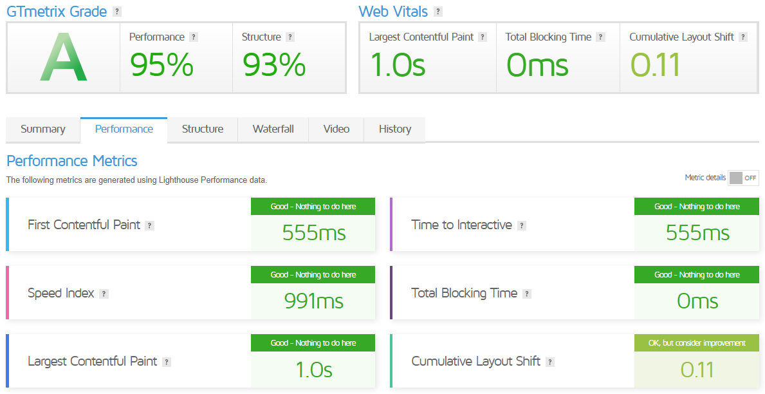Image resolution: width=765 pixels, height=394 pixels.
Task: Click the 0.11 value in Web Vitals
Action: (x=655, y=65)
